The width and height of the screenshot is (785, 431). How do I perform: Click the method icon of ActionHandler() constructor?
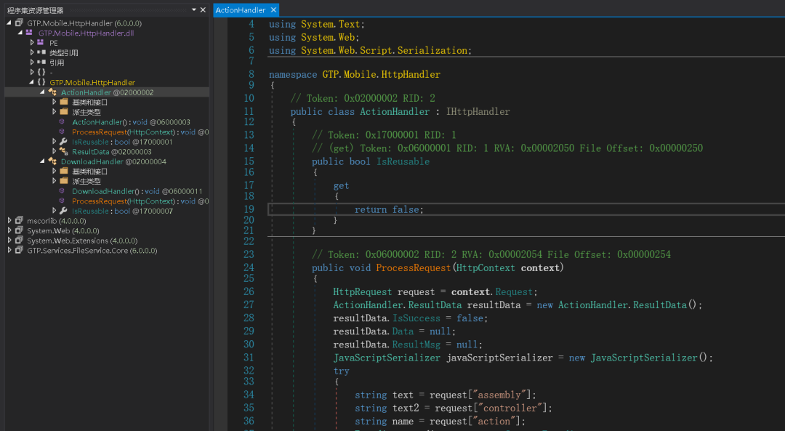pyautogui.click(x=62, y=121)
